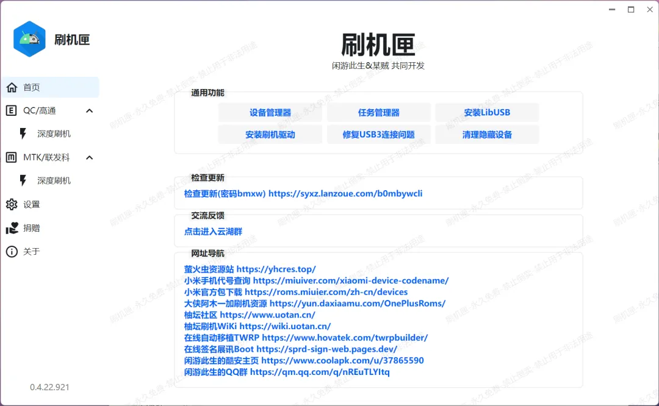The image size is (659, 406).
Task: Click 点击进入云湖群 link
Action: pos(213,231)
